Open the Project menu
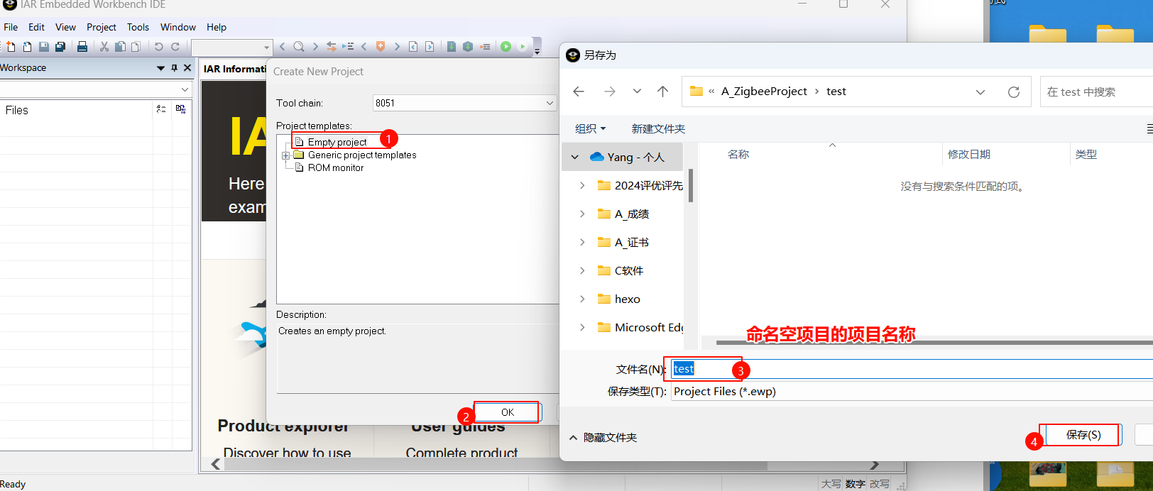 [x=102, y=27]
